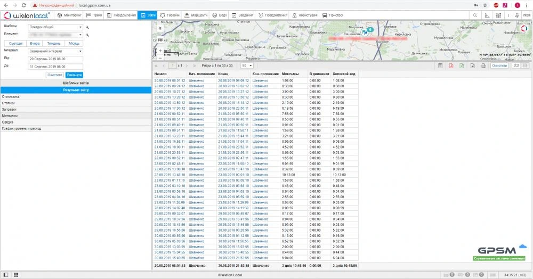533x279 pixels.
Task: Toggle map view mode beside report Очистити
Action: pos(515,65)
